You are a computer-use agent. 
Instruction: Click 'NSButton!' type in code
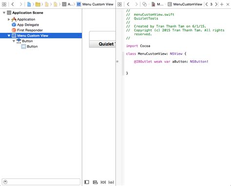[x=199, y=62]
